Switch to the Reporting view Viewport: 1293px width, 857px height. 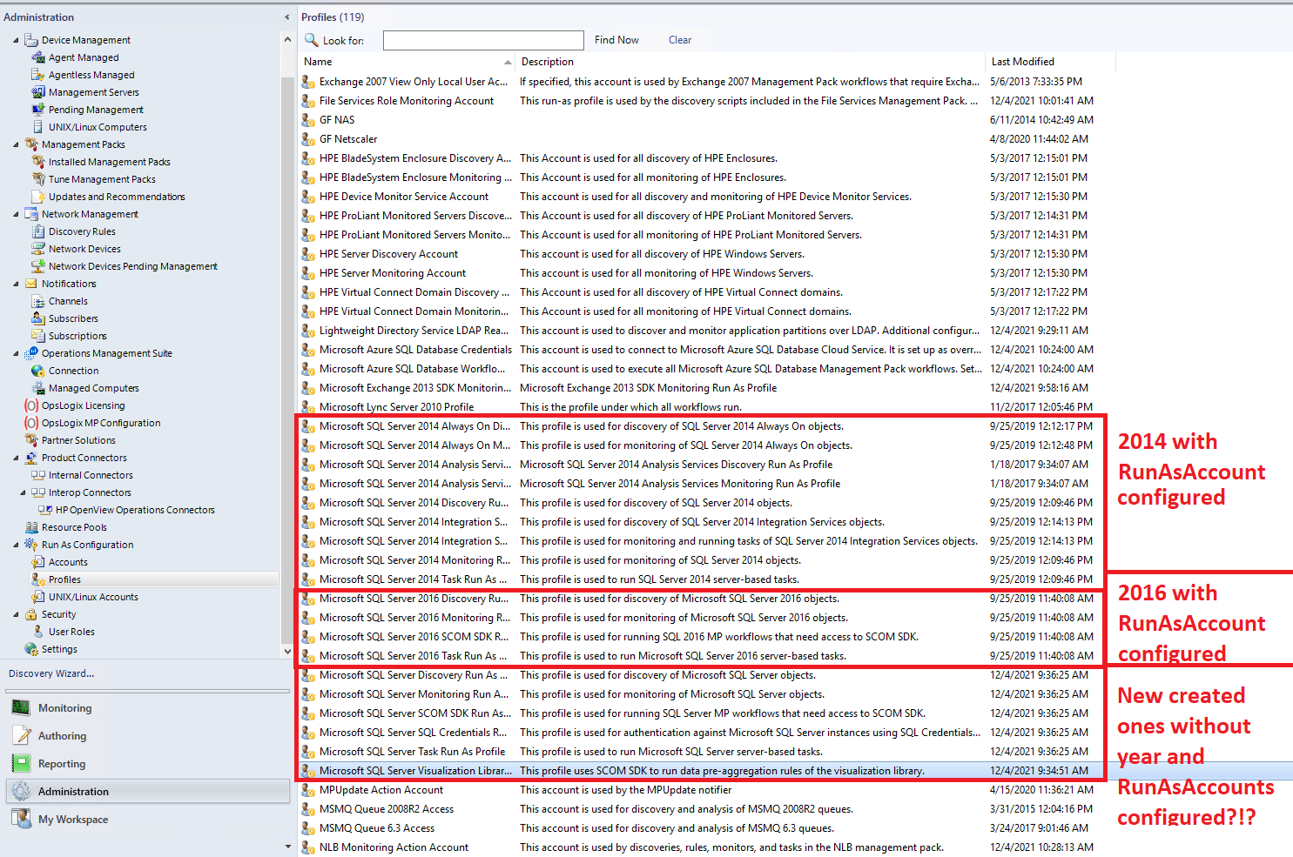tap(61, 763)
